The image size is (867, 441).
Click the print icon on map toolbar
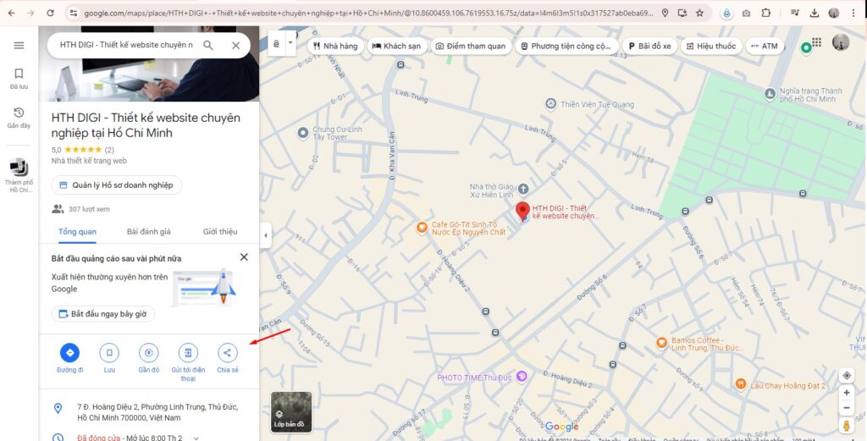coord(277,43)
